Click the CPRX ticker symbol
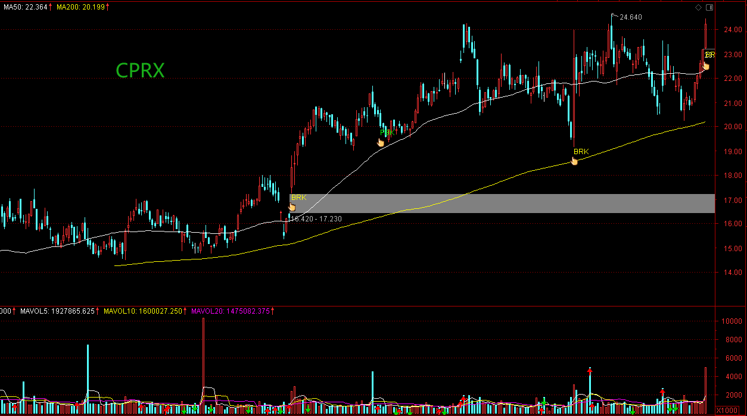Image resolution: width=747 pixels, height=416 pixels. pyautogui.click(x=140, y=71)
